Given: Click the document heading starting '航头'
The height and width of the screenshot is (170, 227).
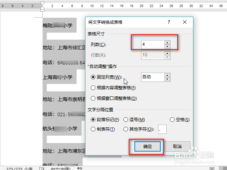Looking at the screenshot, I should coord(60,129).
